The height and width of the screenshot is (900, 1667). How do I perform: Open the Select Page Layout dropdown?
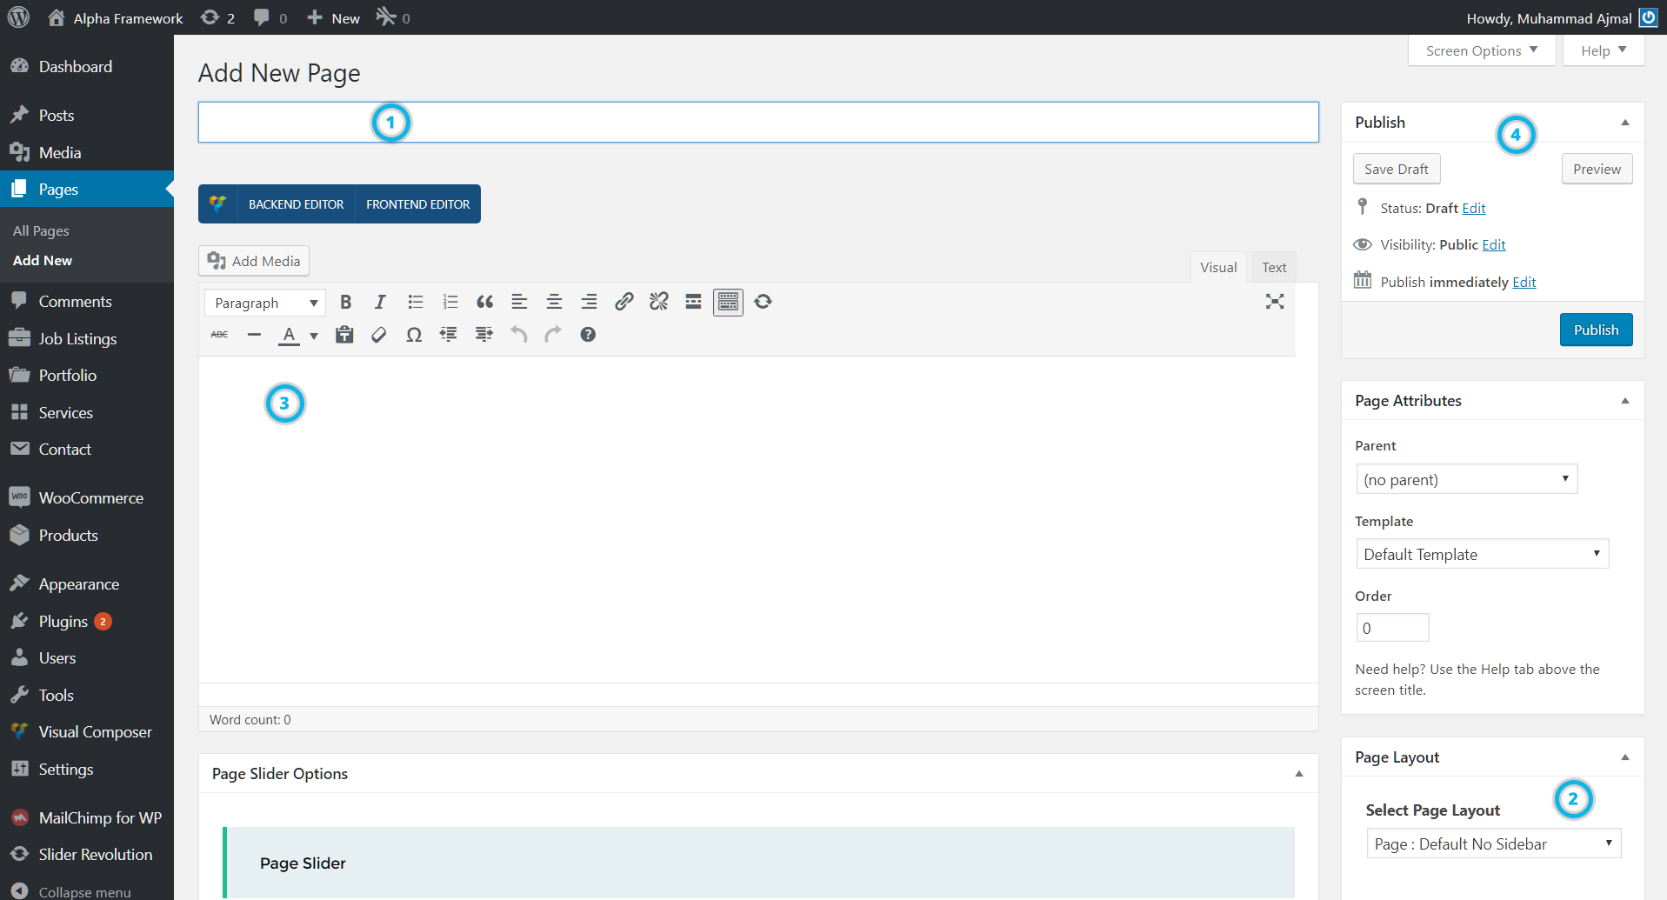click(1492, 843)
